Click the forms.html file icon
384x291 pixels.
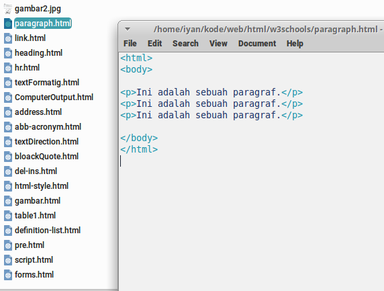pyautogui.click(x=8, y=275)
